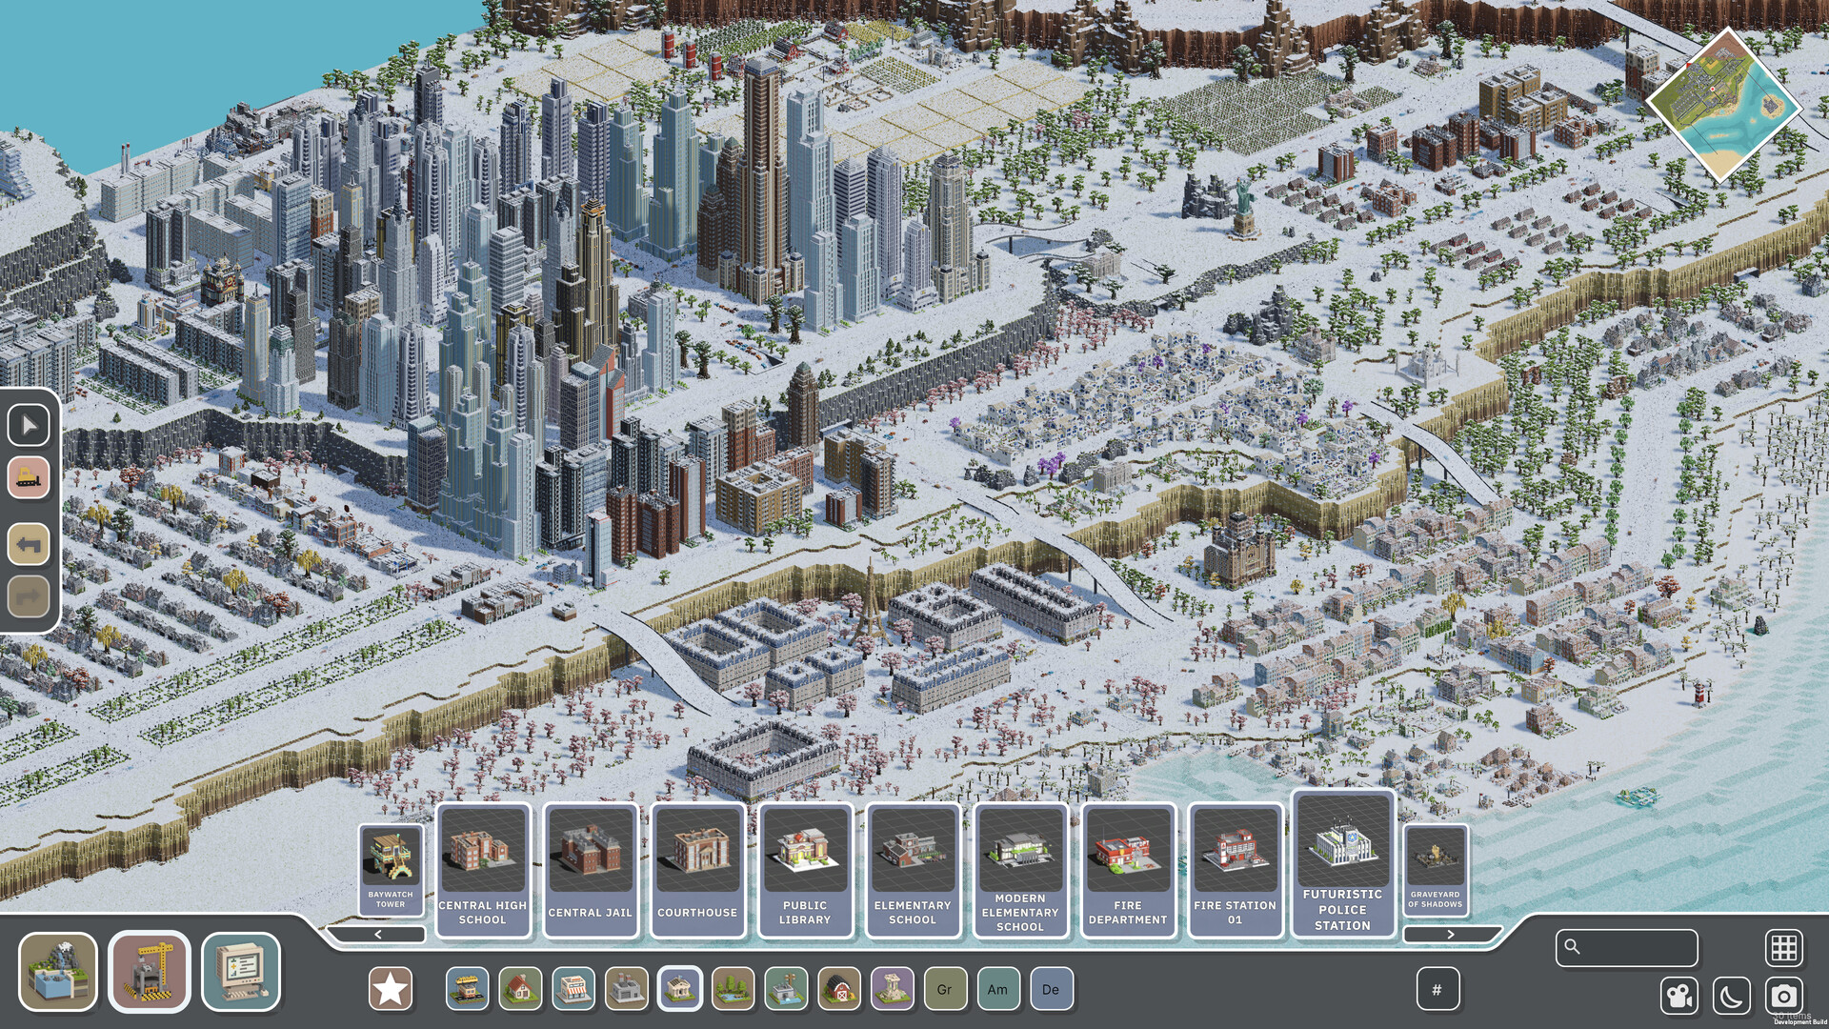Open the favorites star category
The height and width of the screenshot is (1029, 1829).
click(x=391, y=989)
